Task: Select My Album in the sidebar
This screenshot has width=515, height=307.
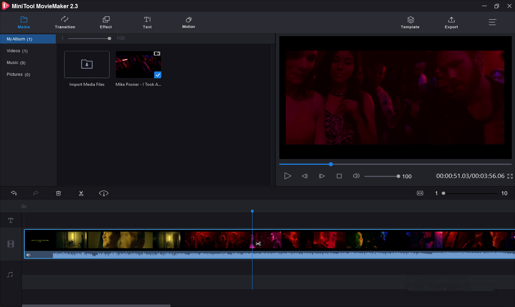Action: [x=28, y=39]
